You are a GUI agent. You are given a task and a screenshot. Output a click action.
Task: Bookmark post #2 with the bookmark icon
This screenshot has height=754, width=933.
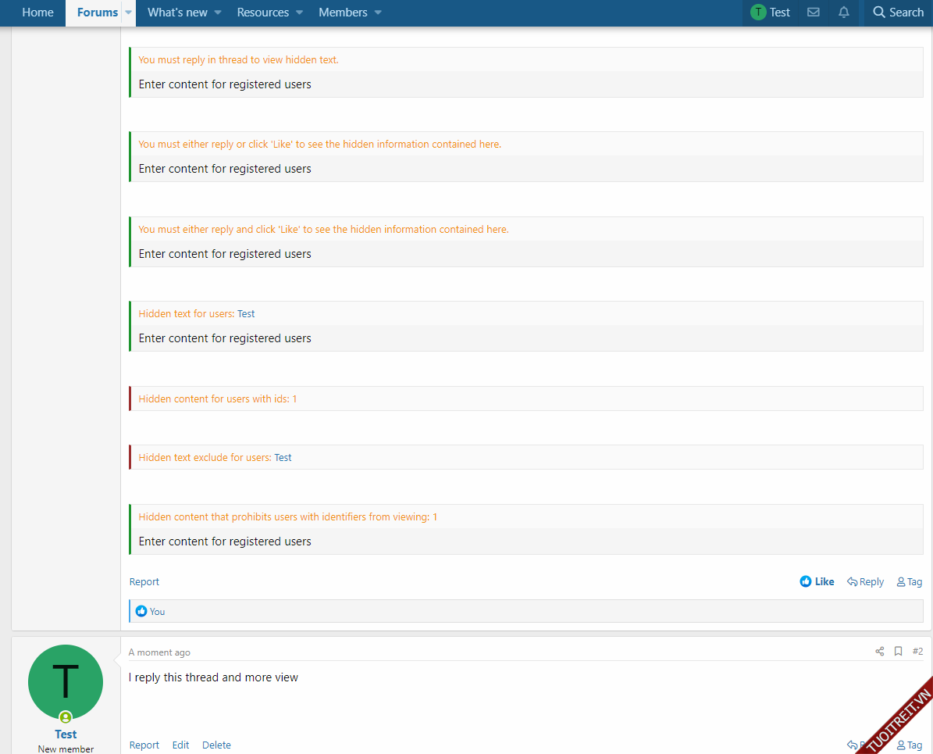coord(899,652)
